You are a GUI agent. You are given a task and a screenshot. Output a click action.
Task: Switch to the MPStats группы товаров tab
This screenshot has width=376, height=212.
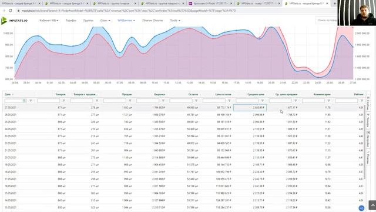115,4
